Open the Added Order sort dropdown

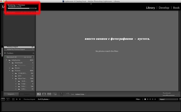(81, 94)
